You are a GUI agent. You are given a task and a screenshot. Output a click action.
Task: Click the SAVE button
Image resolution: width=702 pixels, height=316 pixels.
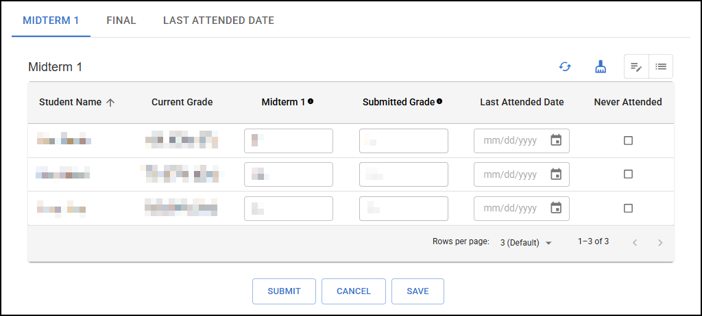(417, 291)
